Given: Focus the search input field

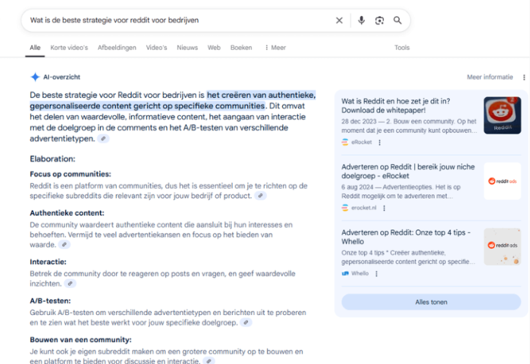Looking at the screenshot, I should coord(179,20).
